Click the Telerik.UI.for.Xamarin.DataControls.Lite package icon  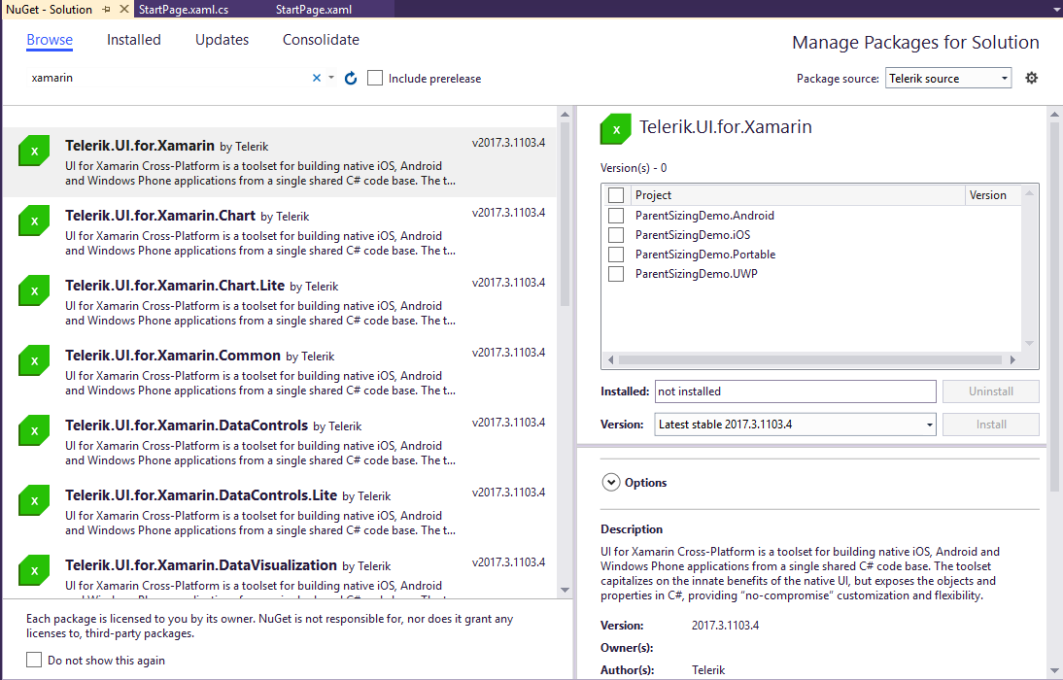coord(34,500)
